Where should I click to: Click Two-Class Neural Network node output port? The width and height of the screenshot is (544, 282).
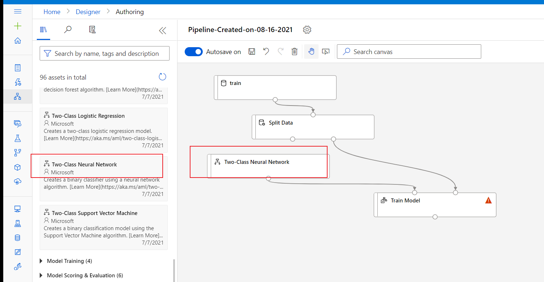(268, 178)
